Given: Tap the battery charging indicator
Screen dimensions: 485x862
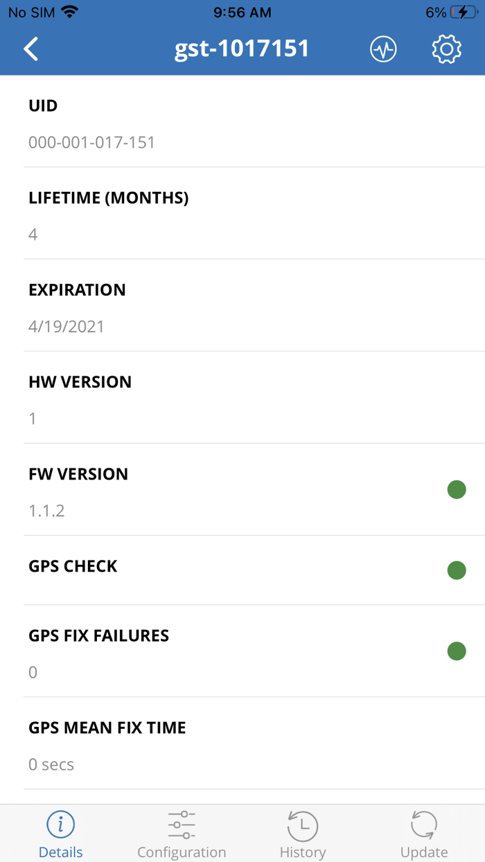Looking at the screenshot, I should pyautogui.click(x=462, y=11).
